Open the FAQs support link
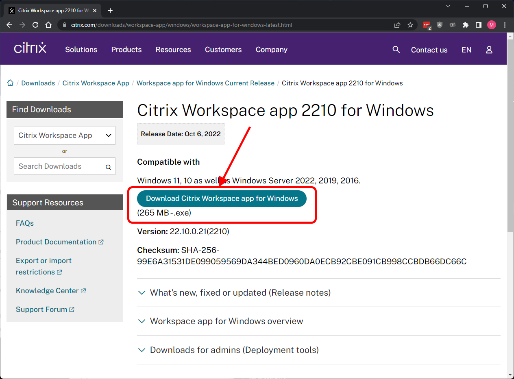514x379 pixels. [25, 223]
